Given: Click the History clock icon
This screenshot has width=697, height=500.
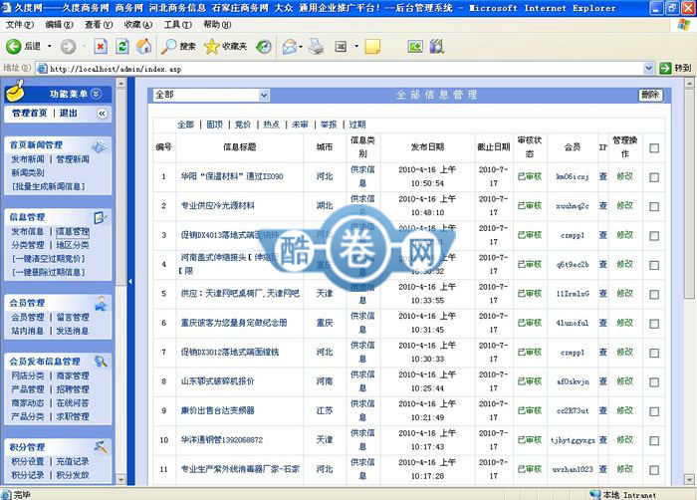Looking at the screenshot, I should pos(264,46).
